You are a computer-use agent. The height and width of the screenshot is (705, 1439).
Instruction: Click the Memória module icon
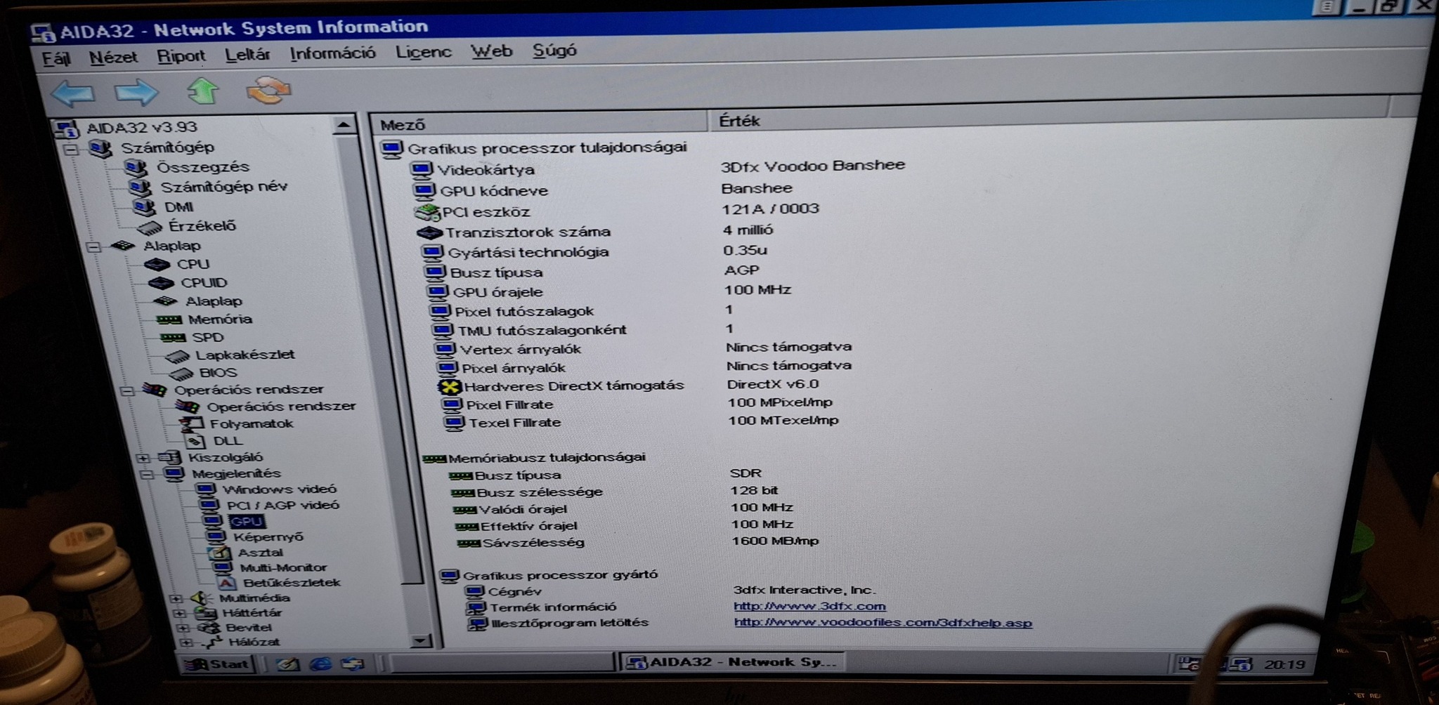coord(169,319)
